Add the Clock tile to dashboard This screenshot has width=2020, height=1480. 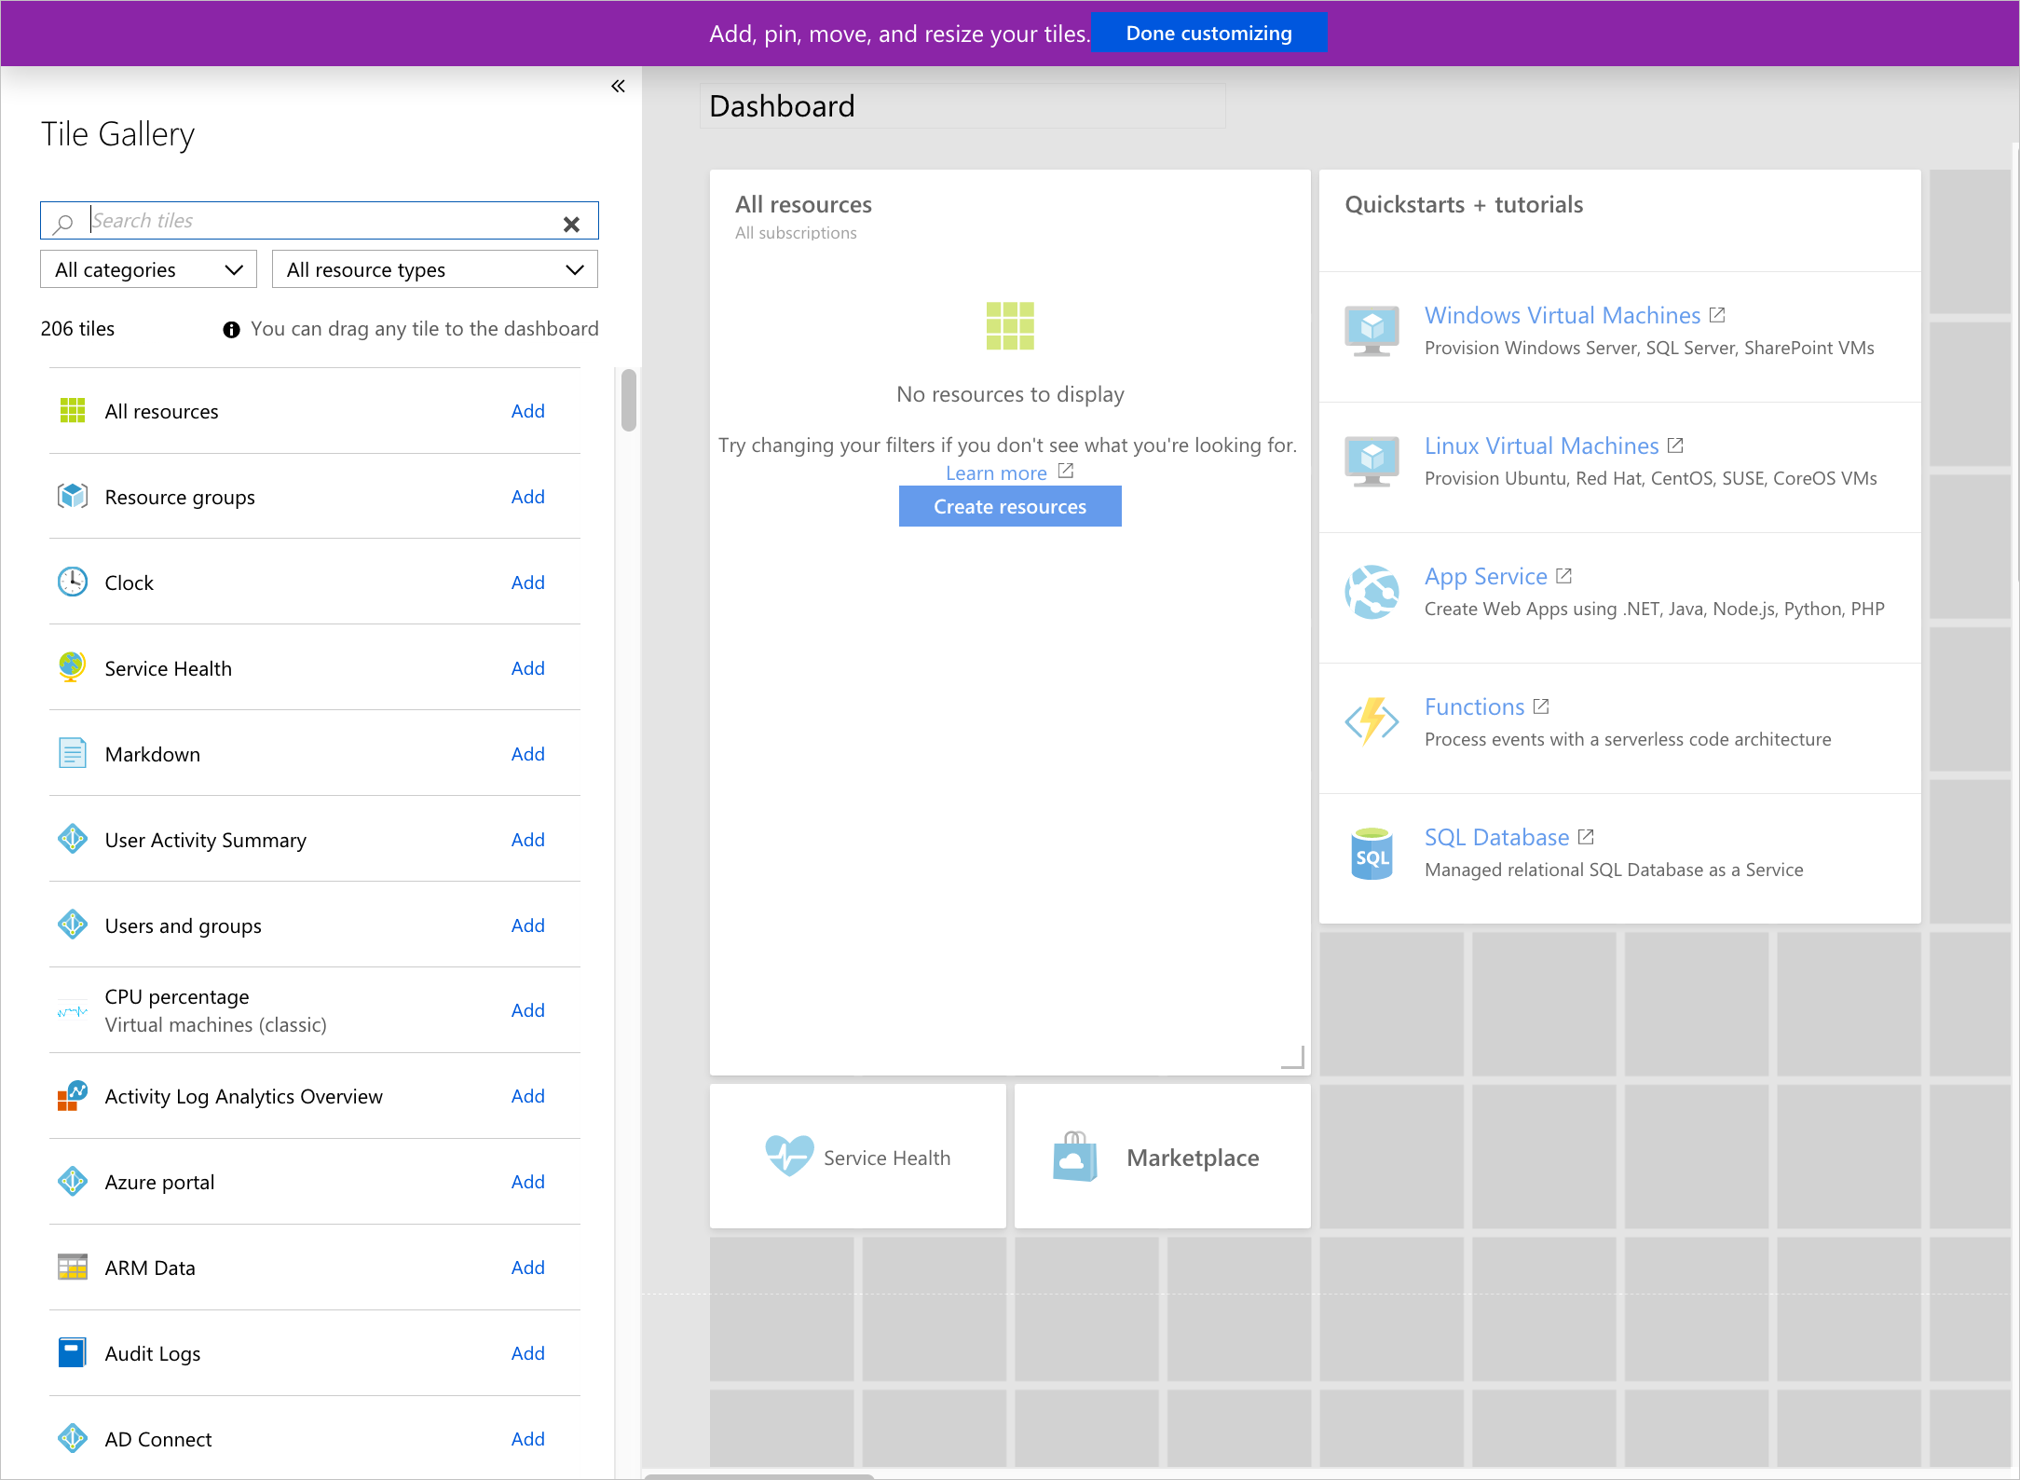[x=527, y=582]
